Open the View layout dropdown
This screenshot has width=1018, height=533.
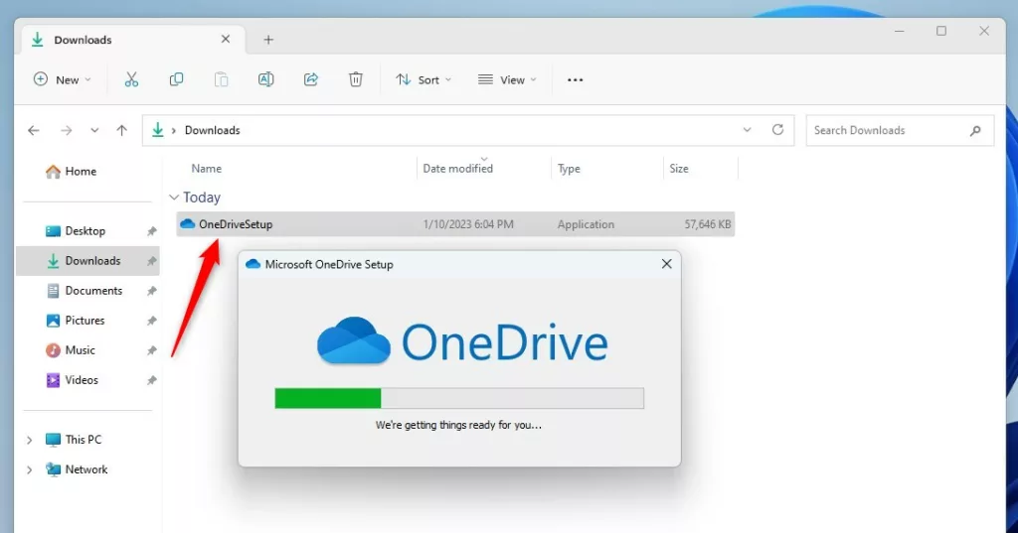(508, 79)
